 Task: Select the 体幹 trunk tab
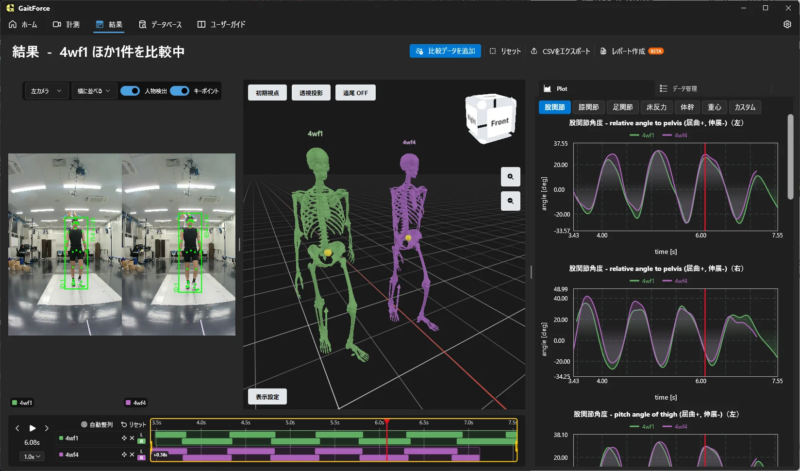tap(687, 107)
